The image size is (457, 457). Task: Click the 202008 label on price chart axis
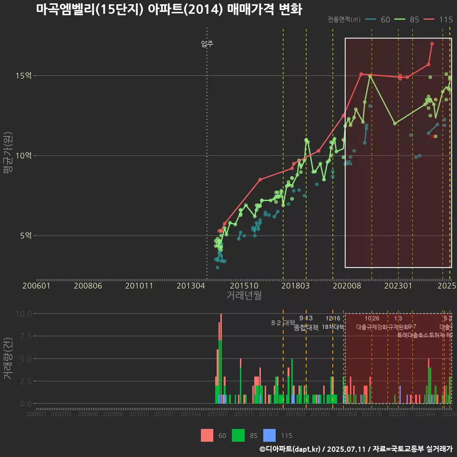click(x=347, y=286)
